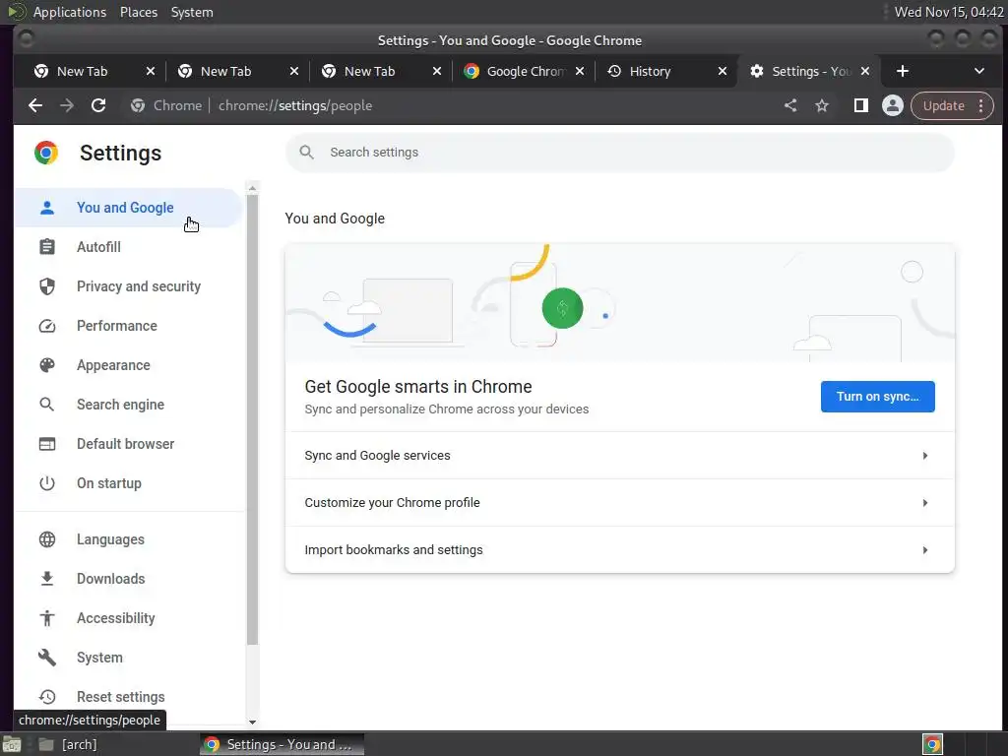Image resolution: width=1008 pixels, height=756 pixels.
Task: Bookmark this page with the star icon
Action: point(822,105)
